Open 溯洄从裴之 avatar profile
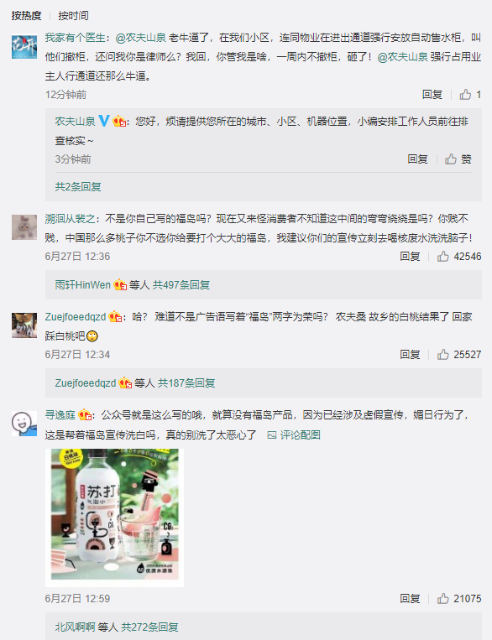The width and height of the screenshot is (492, 640). click(24, 227)
